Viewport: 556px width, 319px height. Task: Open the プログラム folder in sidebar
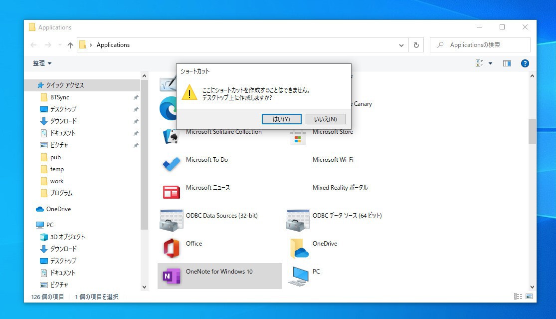[x=61, y=193]
